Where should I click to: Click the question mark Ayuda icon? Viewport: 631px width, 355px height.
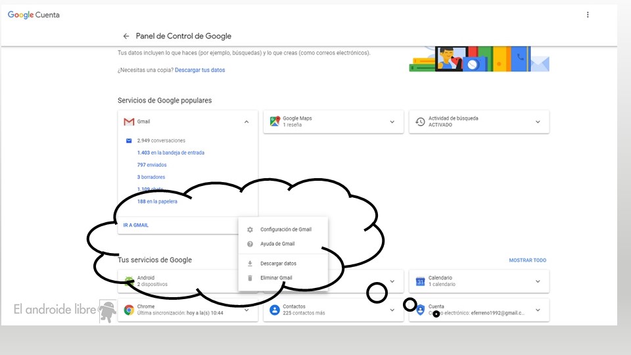point(250,244)
